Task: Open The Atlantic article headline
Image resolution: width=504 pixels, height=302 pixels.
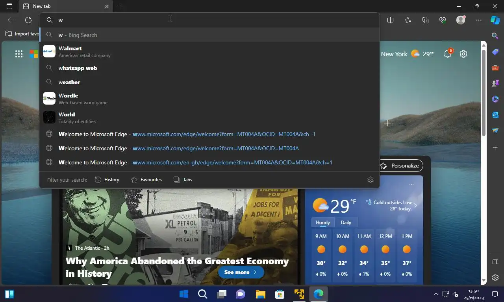Action: [x=177, y=267]
